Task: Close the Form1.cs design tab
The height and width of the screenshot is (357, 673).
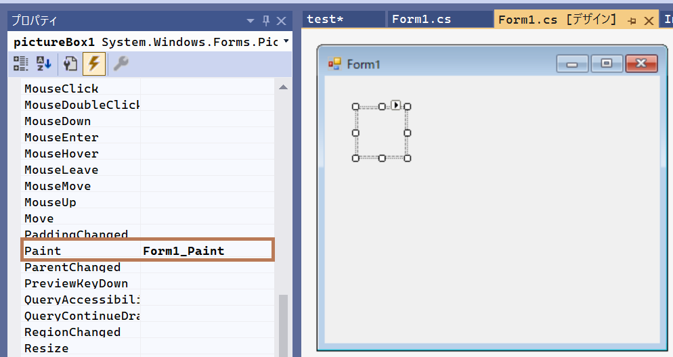Action: pyautogui.click(x=649, y=20)
